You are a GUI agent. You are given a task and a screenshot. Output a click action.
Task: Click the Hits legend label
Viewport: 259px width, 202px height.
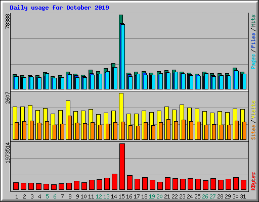tap(253, 21)
